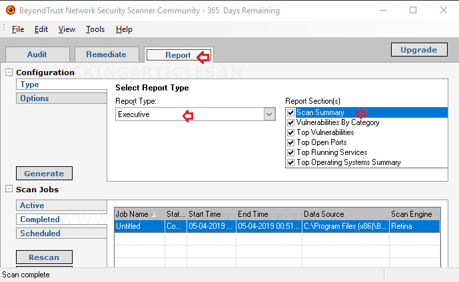Collapse the Scan Jobs section
The image size is (459, 282).
coord(9,190)
